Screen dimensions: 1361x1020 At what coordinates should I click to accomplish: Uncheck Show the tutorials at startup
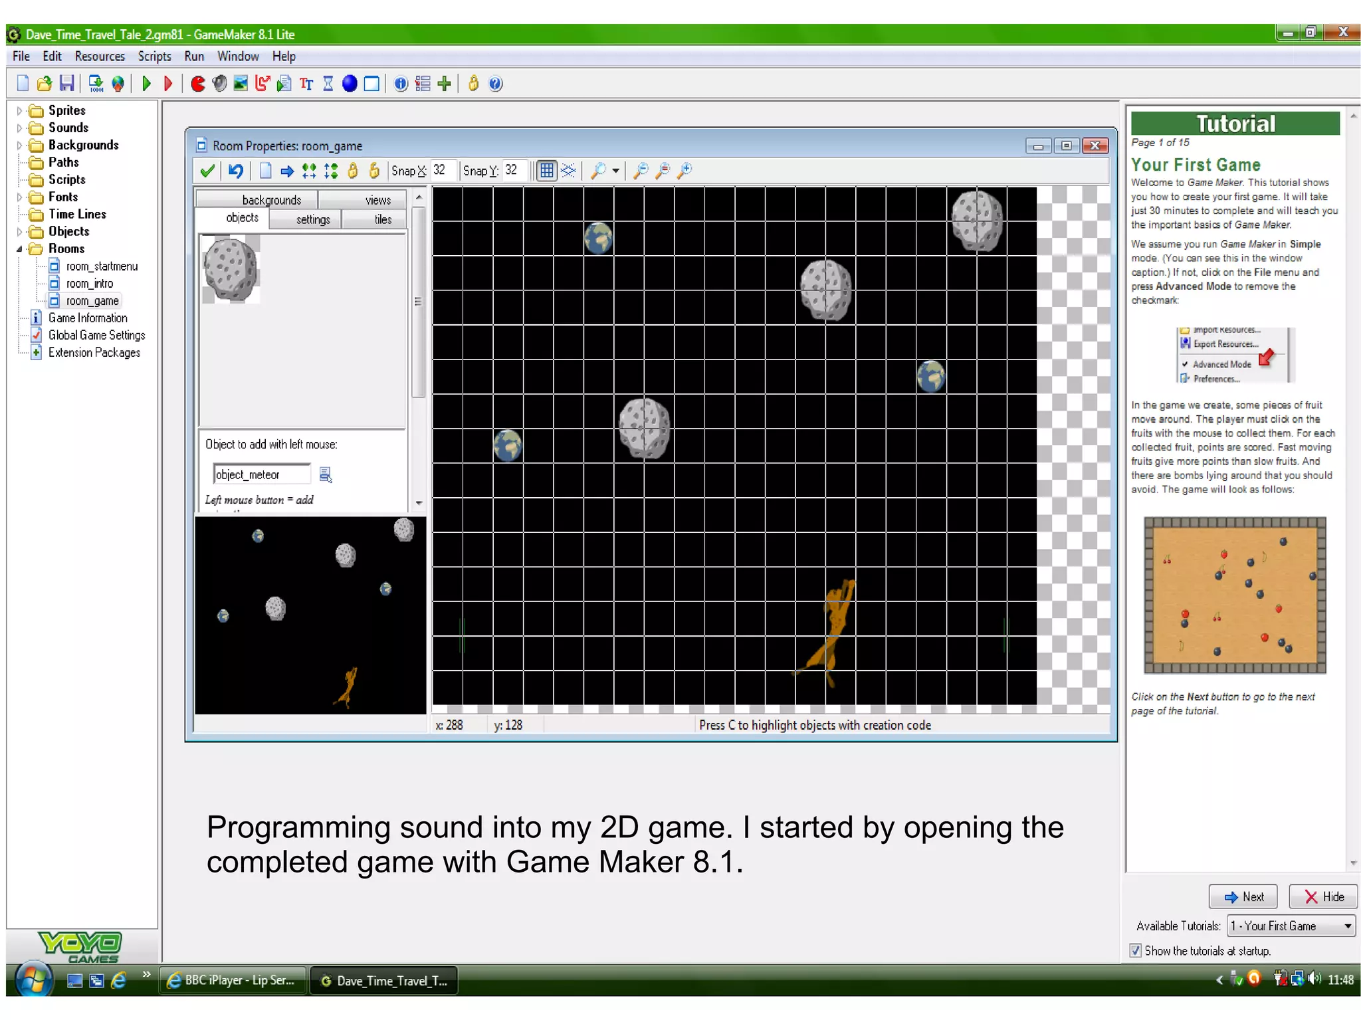click(x=1136, y=951)
